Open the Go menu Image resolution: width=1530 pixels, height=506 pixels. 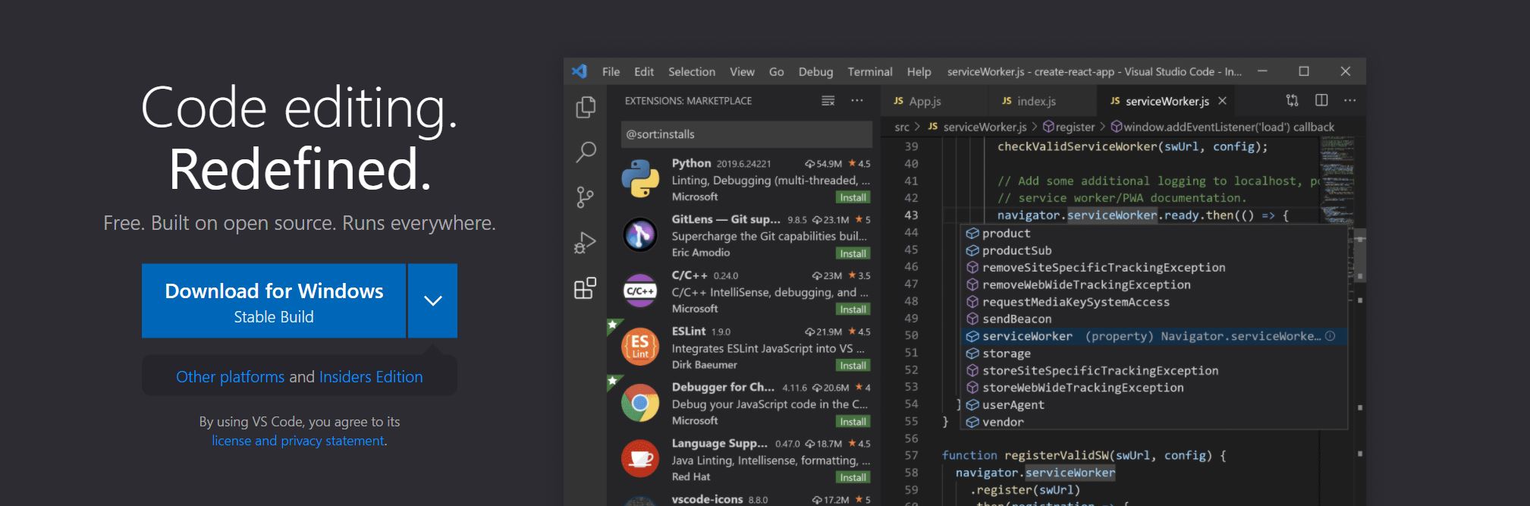pyautogui.click(x=776, y=71)
